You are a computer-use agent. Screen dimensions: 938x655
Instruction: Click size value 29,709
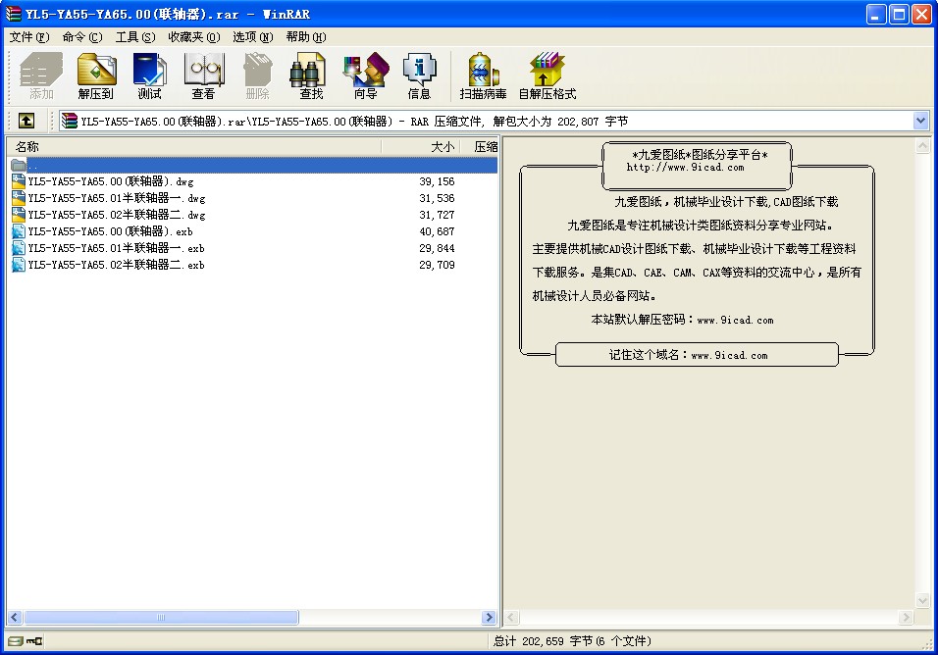437,265
